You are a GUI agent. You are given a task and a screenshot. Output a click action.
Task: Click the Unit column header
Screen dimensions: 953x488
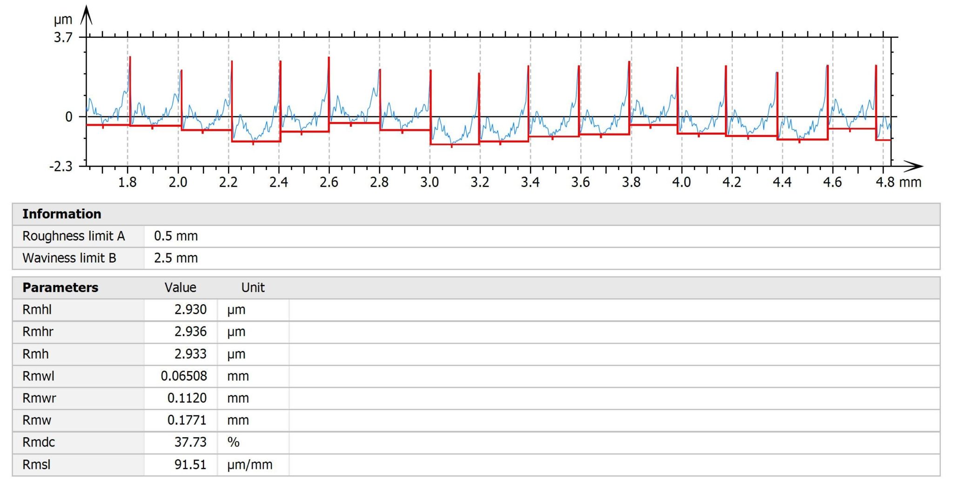point(253,287)
